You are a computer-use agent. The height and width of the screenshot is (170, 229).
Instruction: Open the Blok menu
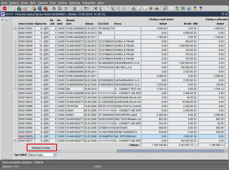[x=33, y=3]
